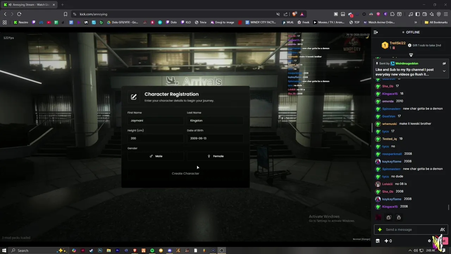Open the Restro bookmark
The width and height of the screenshot is (451, 254).
[x=21, y=22]
